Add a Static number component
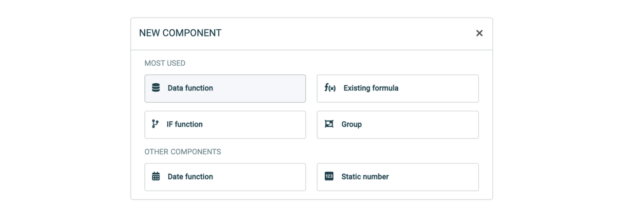 pos(398,177)
